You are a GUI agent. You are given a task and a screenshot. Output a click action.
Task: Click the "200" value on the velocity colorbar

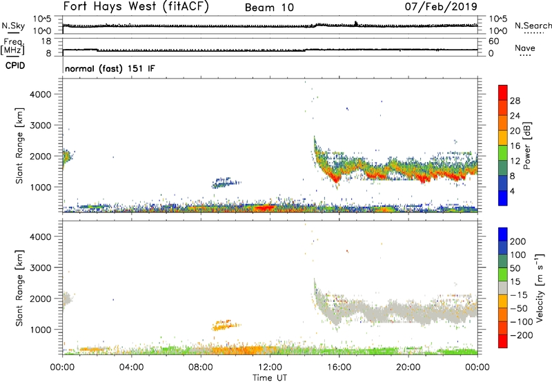coord(518,241)
